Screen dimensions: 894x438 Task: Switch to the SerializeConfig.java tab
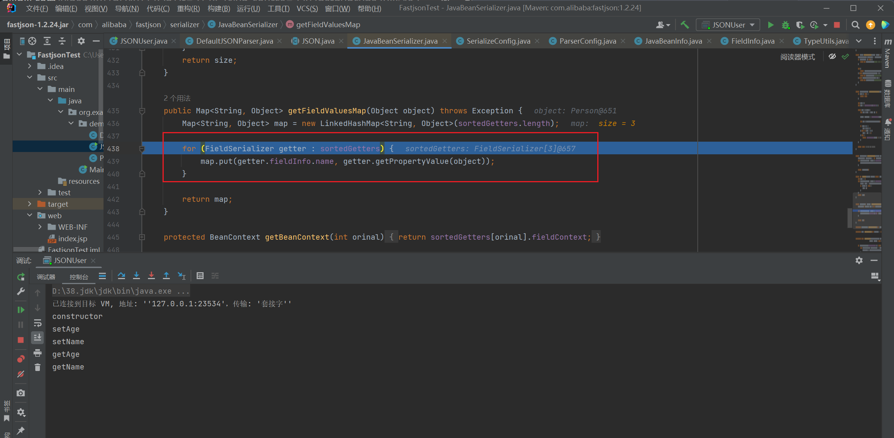click(498, 41)
